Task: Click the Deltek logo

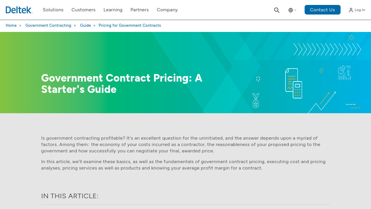Action: (19, 10)
